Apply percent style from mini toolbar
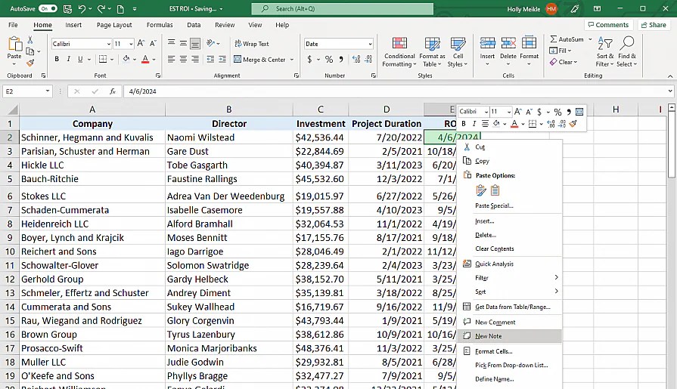Viewport: 677px width, 389px height. 557,112
